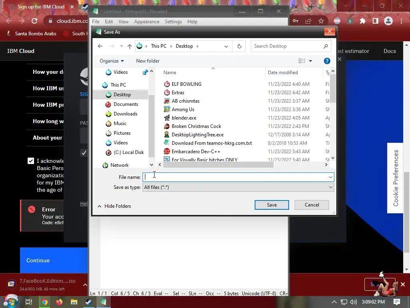Select AB crhismtas shortcut
This screenshot has height=308, width=410.
tap(185, 101)
